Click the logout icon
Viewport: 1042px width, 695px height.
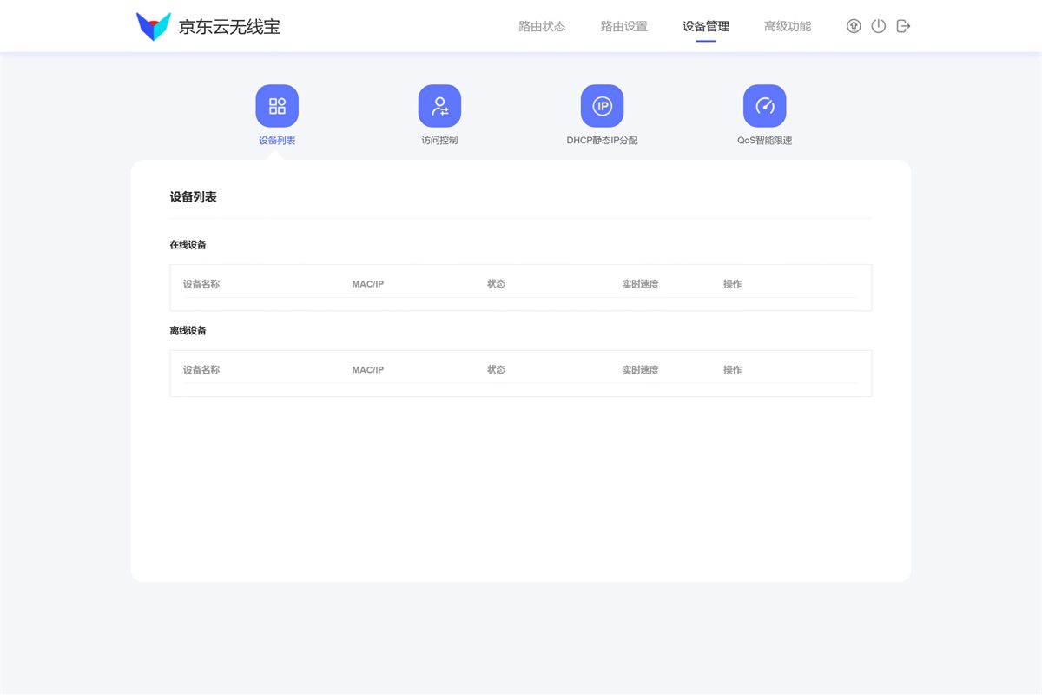point(903,26)
